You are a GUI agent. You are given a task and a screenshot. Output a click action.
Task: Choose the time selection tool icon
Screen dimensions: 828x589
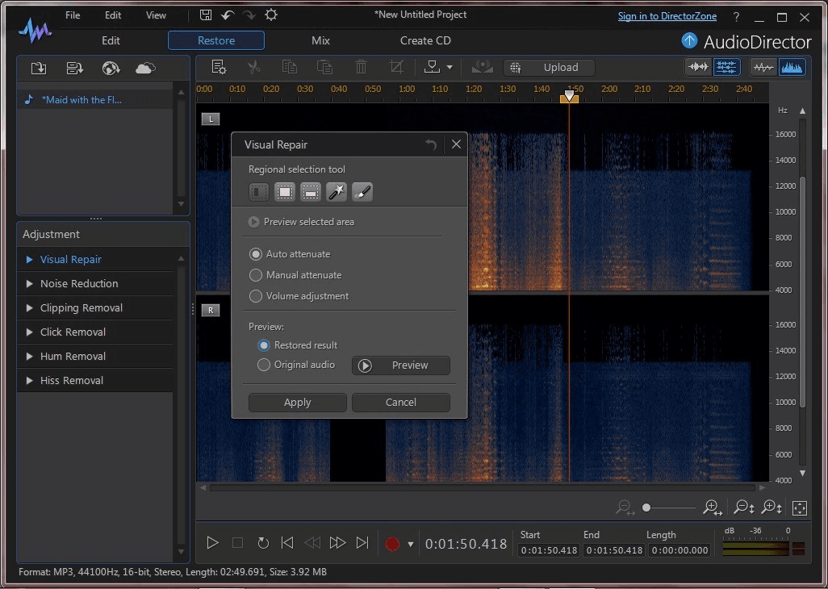pyautogui.click(x=259, y=192)
